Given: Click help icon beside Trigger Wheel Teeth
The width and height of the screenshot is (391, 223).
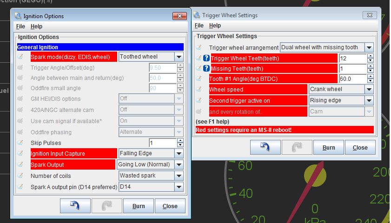Looking at the screenshot, I should 206,58.
